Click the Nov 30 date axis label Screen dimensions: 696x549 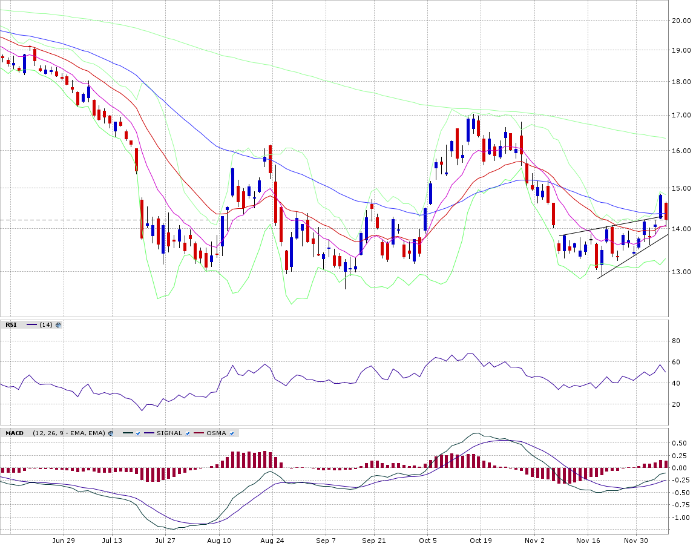[x=636, y=541]
